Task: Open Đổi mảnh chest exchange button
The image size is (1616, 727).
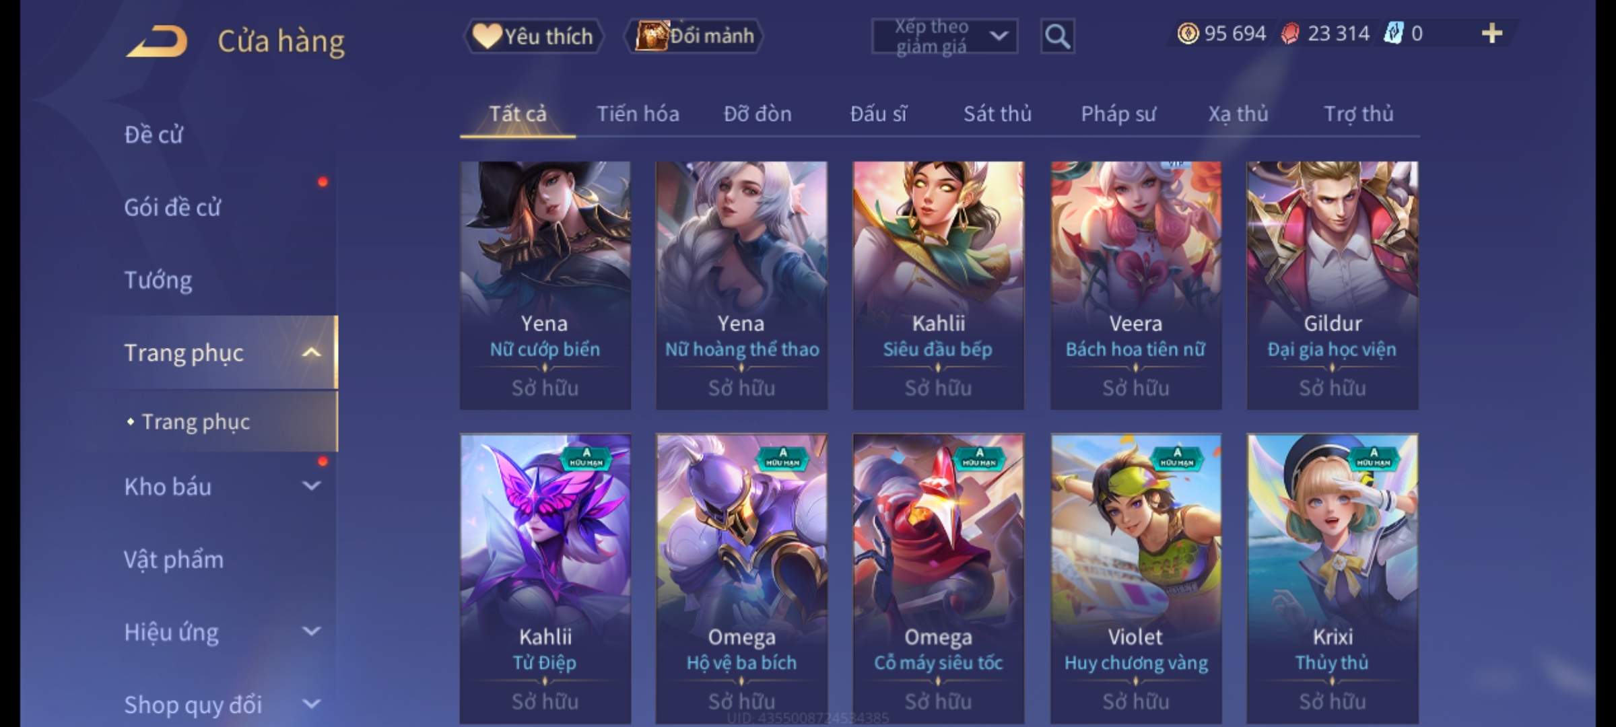Action: [x=695, y=36]
